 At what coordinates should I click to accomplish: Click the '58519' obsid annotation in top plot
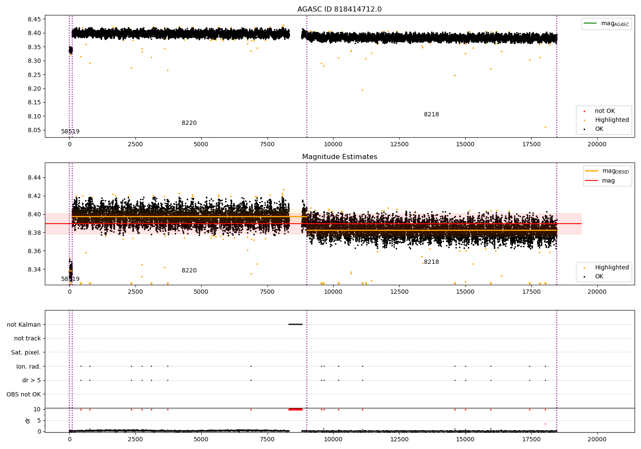(70, 132)
